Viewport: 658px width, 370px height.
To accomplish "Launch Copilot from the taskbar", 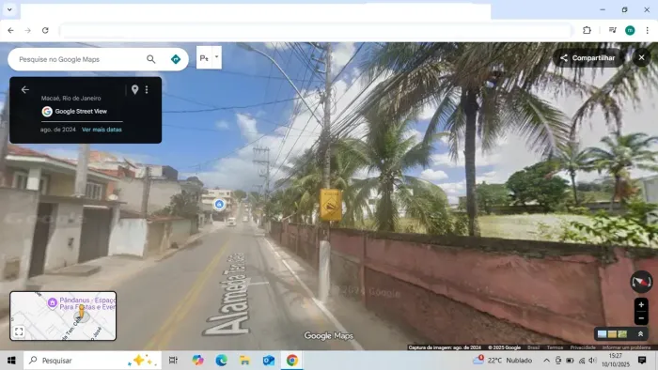I will point(197,361).
